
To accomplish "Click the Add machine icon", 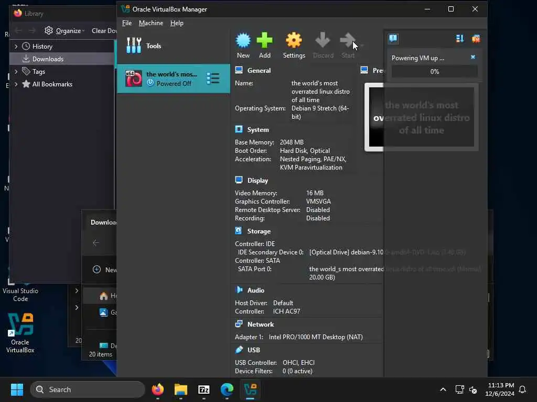I will 265,41.
